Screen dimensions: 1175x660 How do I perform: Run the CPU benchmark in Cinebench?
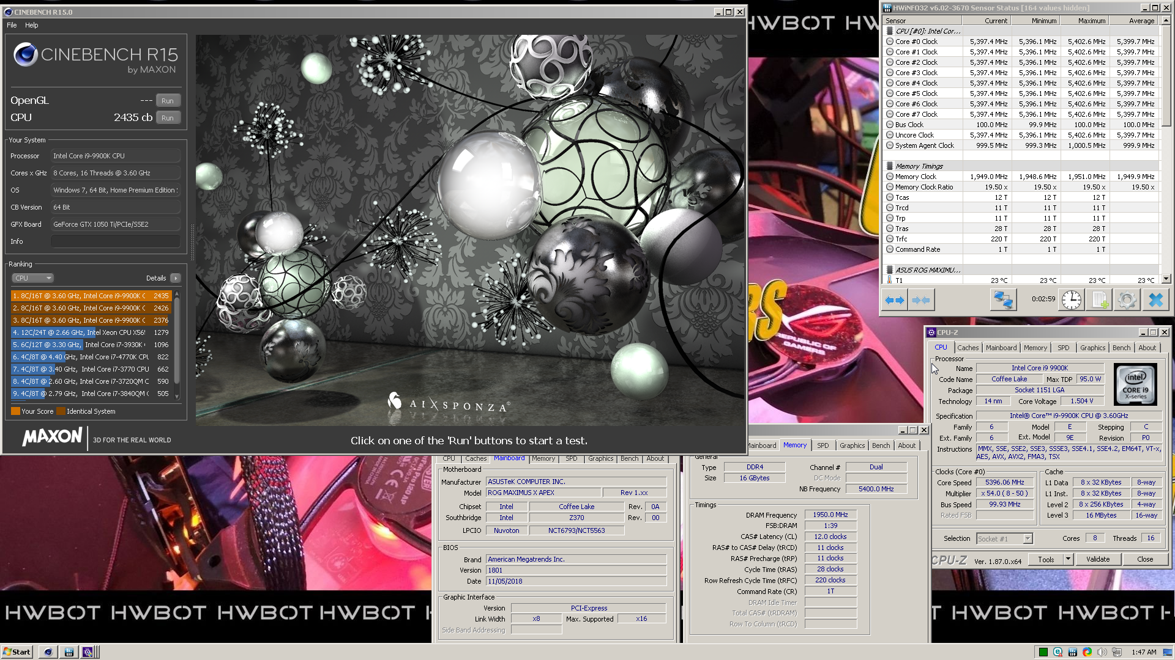coord(168,118)
